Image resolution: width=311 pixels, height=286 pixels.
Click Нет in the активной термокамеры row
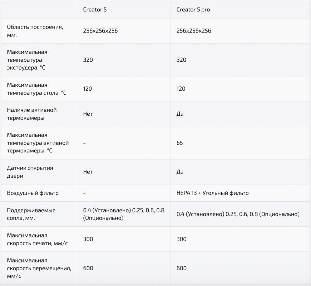(88, 114)
